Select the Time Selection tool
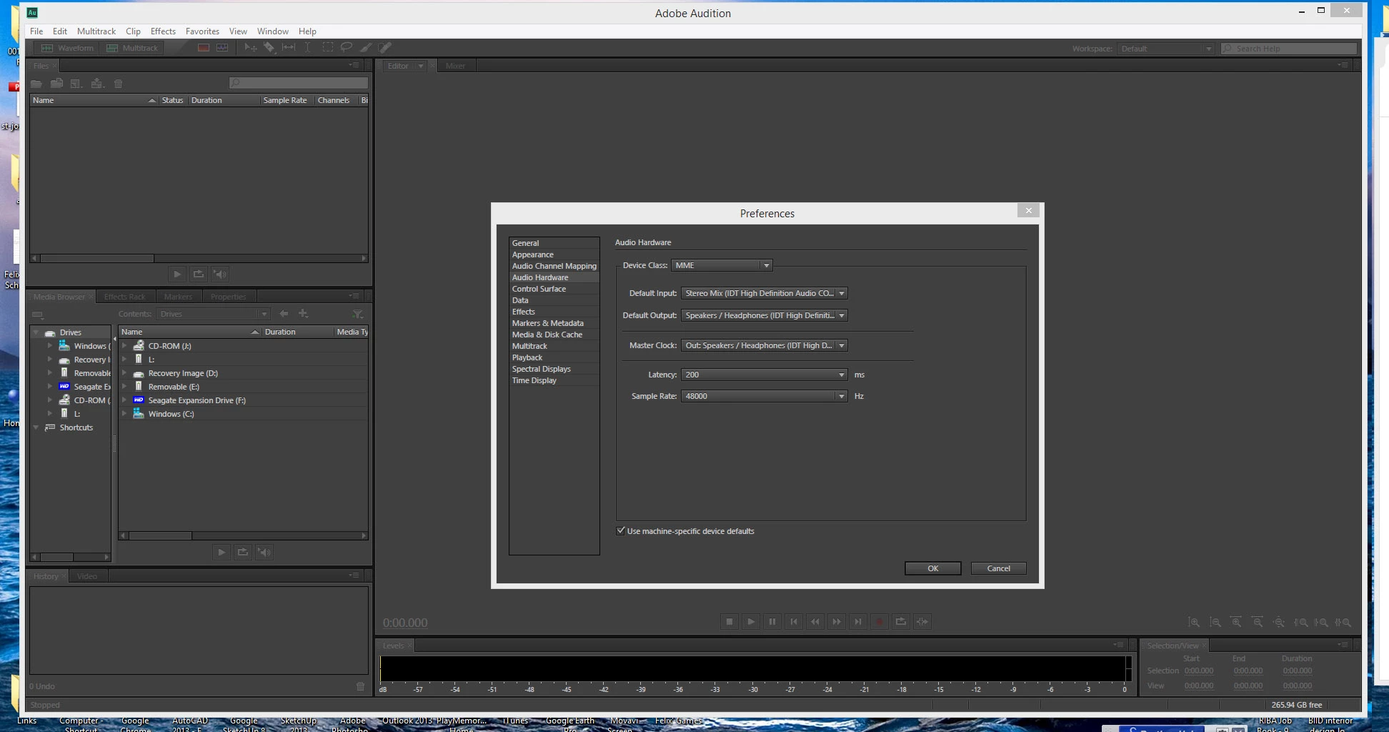The width and height of the screenshot is (1389, 732). (x=308, y=48)
